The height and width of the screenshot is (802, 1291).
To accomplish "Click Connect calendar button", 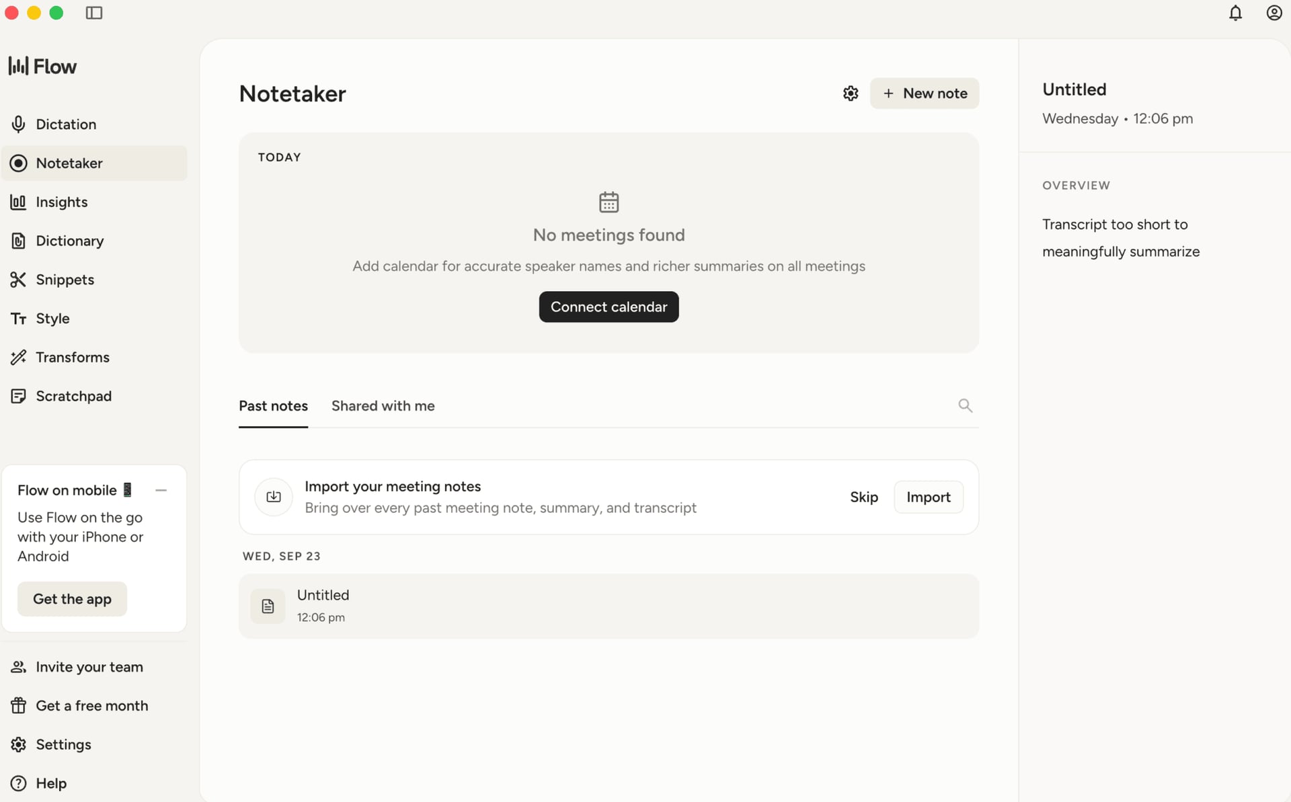I will [609, 307].
